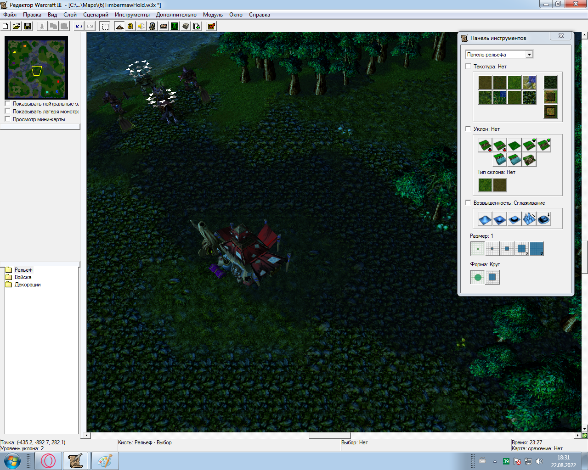Enable 'Показывать нейтральные з.' checkbox
This screenshot has height=470, width=588.
[x=7, y=104]
